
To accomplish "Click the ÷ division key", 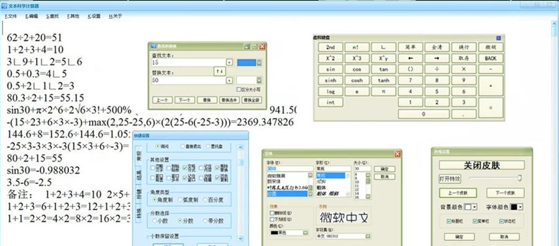I will (x=437, y=69).
